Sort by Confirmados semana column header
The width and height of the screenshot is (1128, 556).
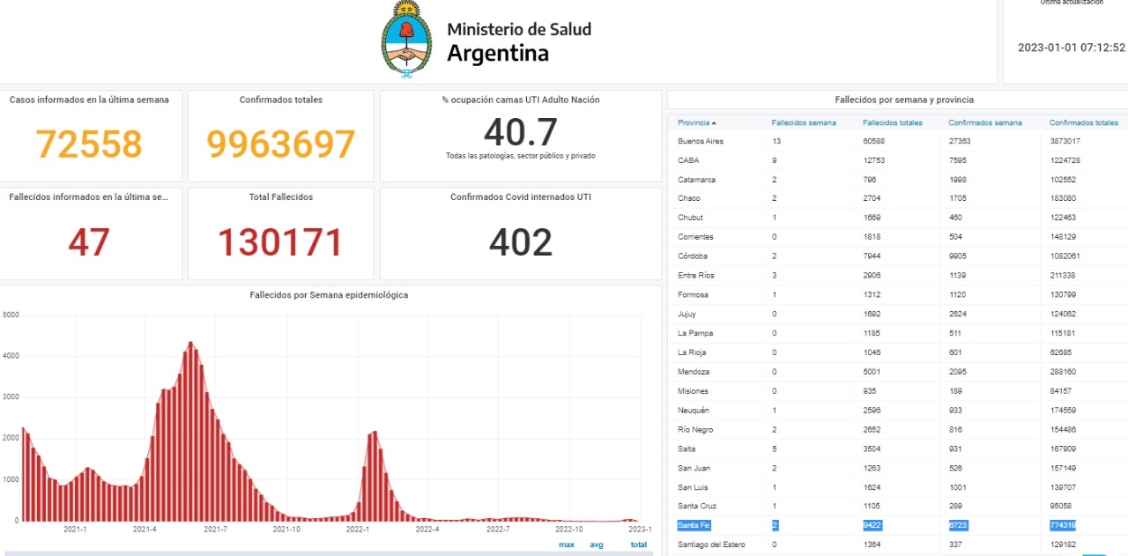pyautogui.click(x=985, y=123)
